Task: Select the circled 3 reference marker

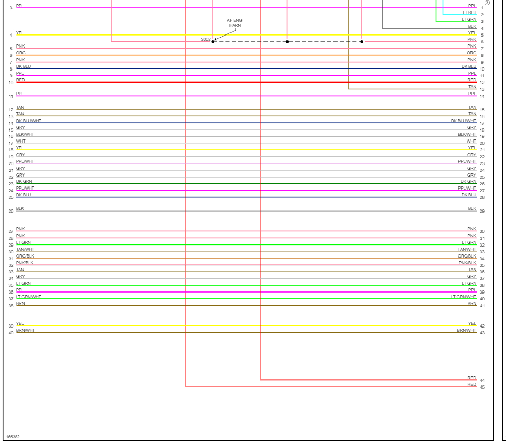Action: click(487, 3)
